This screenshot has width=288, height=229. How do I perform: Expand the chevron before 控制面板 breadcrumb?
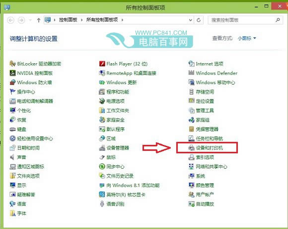[55, 20]
